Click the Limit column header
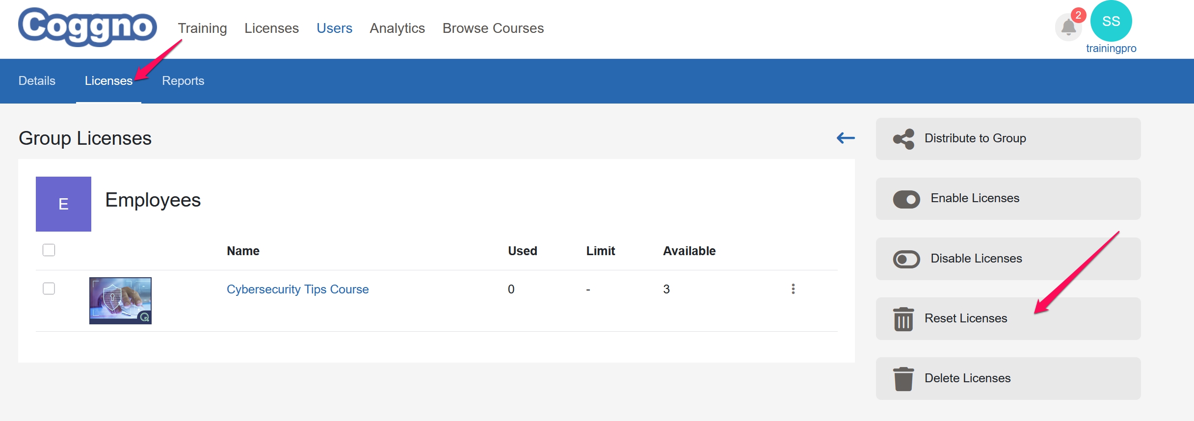Screen dimensions: 1194x421 [x=600, y=251]
